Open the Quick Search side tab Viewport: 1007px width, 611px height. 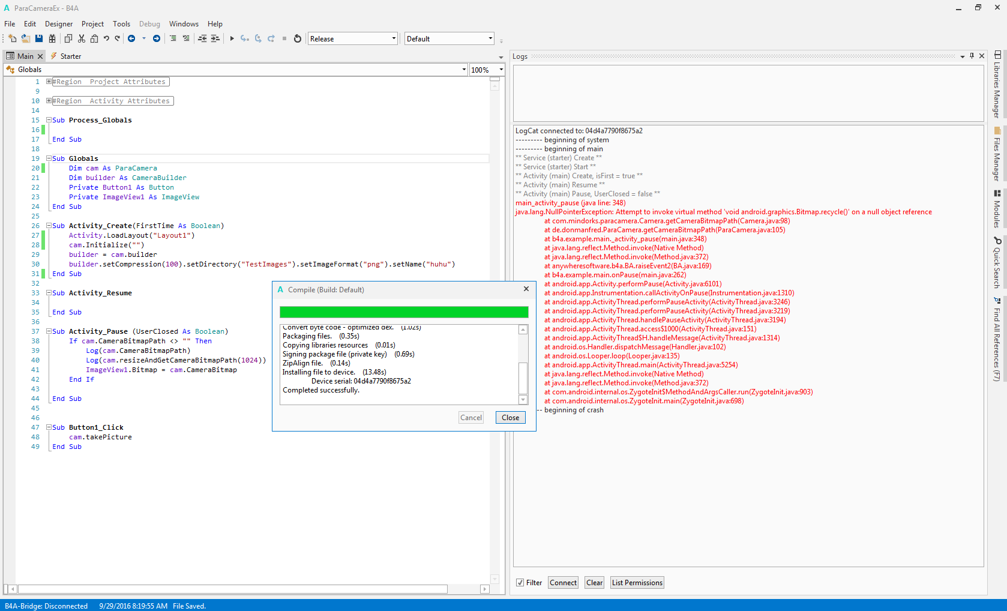pos(997,263)
